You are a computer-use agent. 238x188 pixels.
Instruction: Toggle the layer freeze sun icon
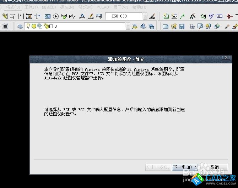34,26
